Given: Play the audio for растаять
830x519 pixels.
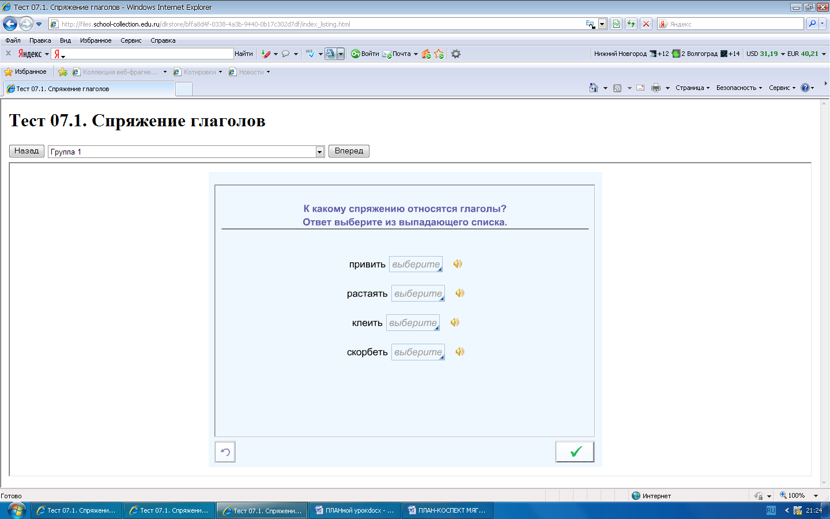Looking at the screenshot, I should pos(460,293).
